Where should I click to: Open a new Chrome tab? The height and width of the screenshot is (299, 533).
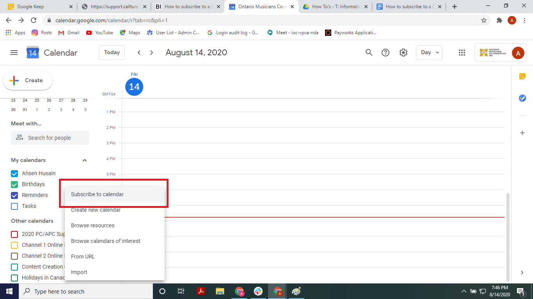coord(454,7)
